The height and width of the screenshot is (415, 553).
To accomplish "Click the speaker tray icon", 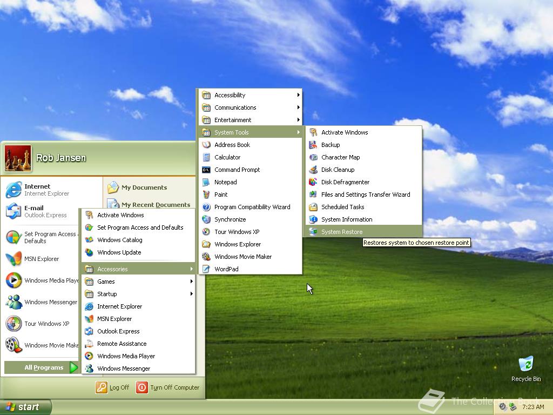I will tap(503, 407).
